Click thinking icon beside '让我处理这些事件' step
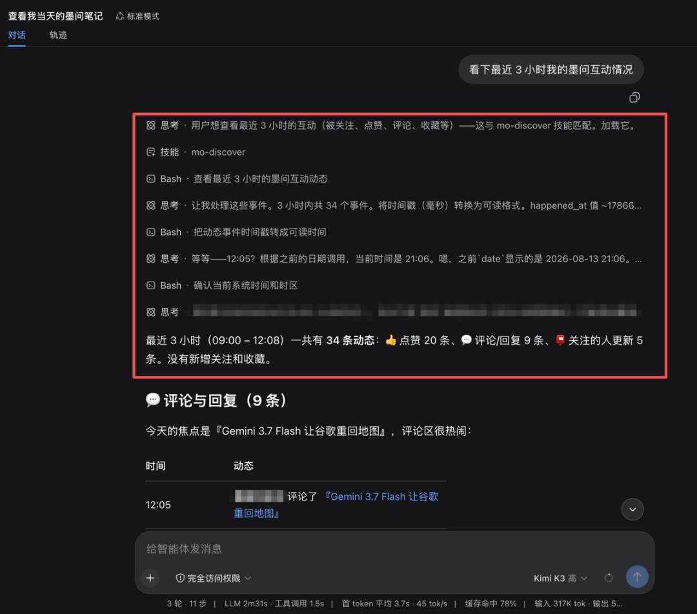This screenshot has height=614, width=697. [x=150, y=205]
